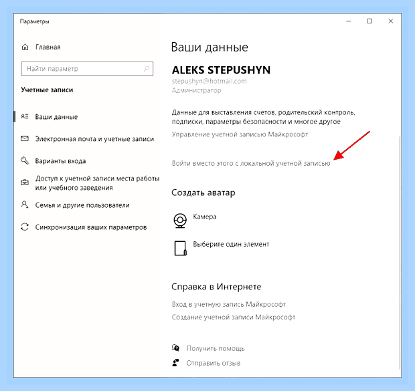415x391 pixels.
Task: Click the stepushyn@hotmail.com email text
Action: 209,81
